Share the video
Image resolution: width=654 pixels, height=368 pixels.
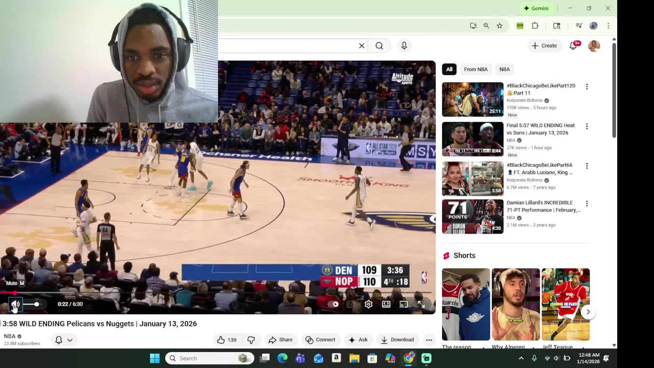pyautogui.click(x=281, y=340)
